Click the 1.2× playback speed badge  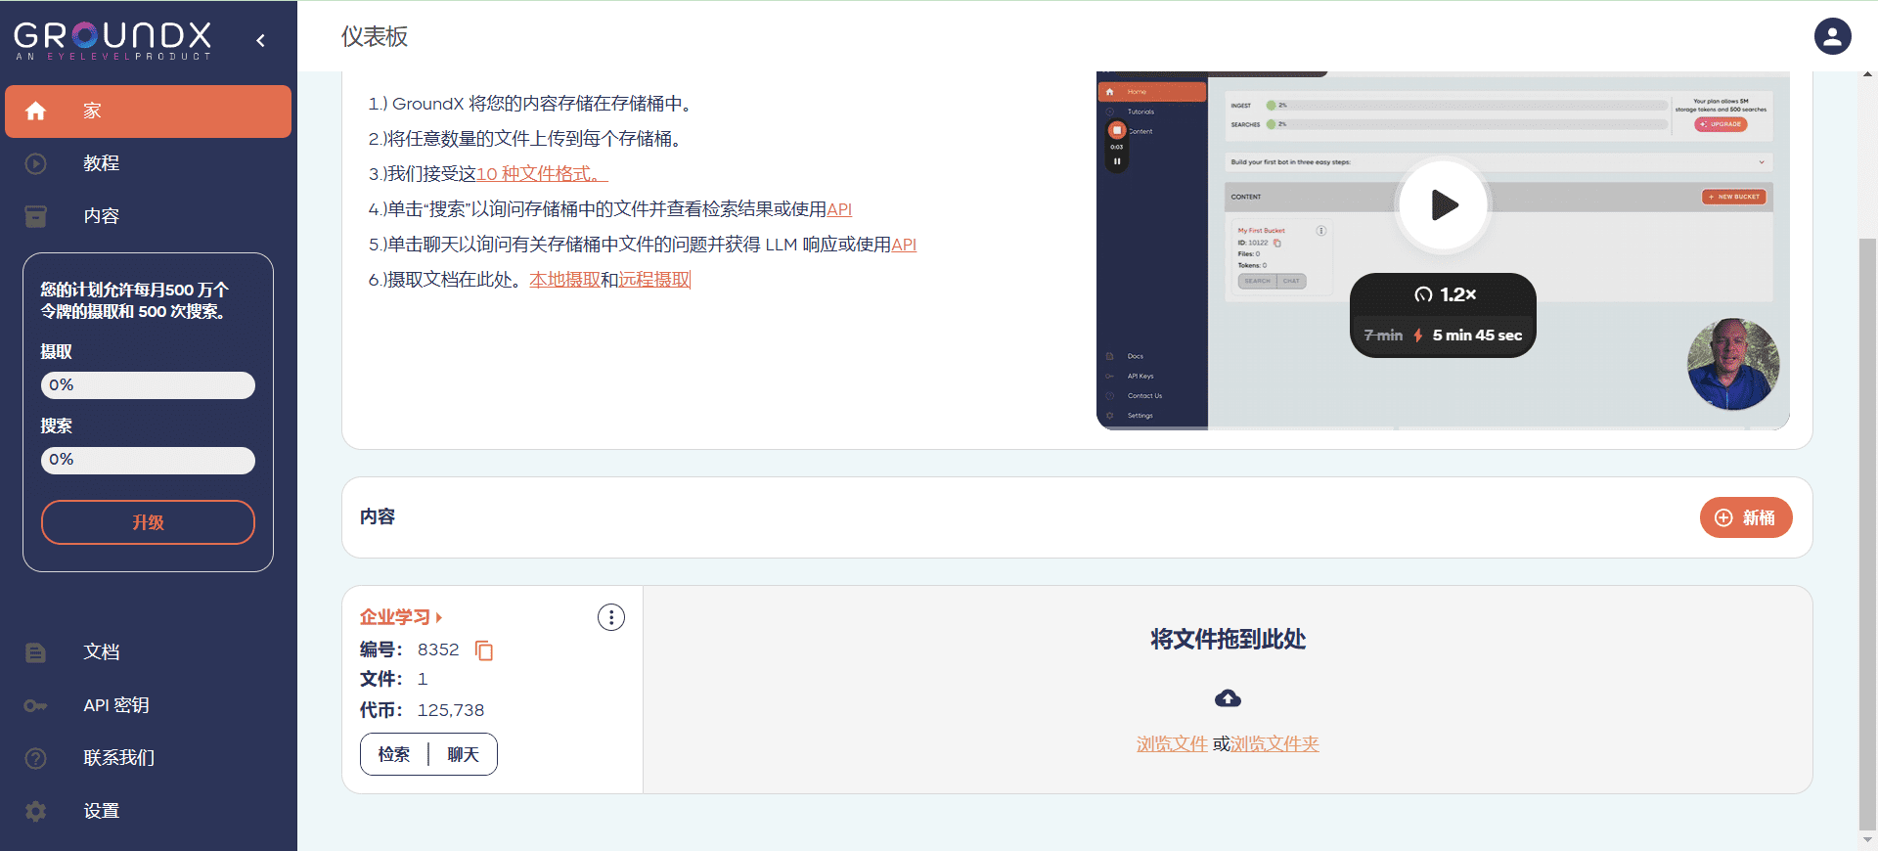click(1445, 294)
